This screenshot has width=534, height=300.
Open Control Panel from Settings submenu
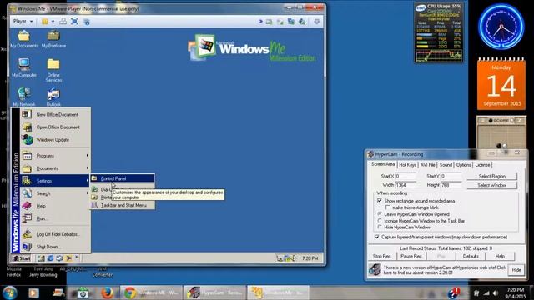pyautogui.click(x=123, y=178)
